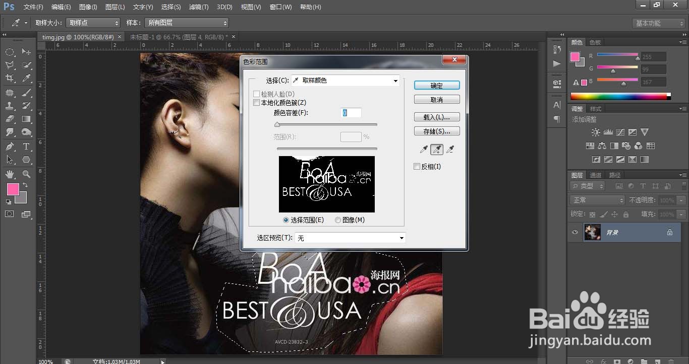689x364 pixels.
Task: Click the 取消 button
Action: [x=437, y=100]
